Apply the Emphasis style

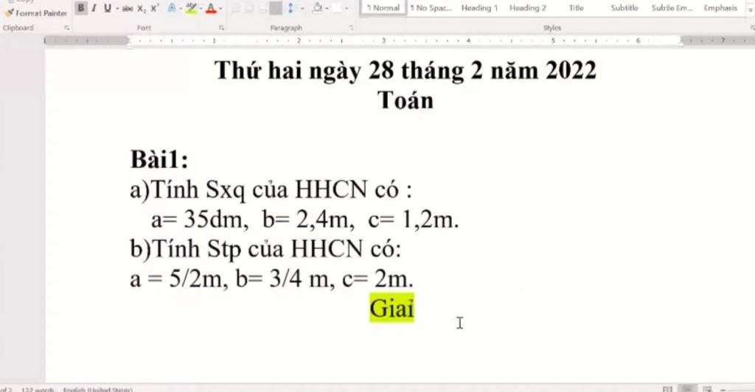(720, 7)
